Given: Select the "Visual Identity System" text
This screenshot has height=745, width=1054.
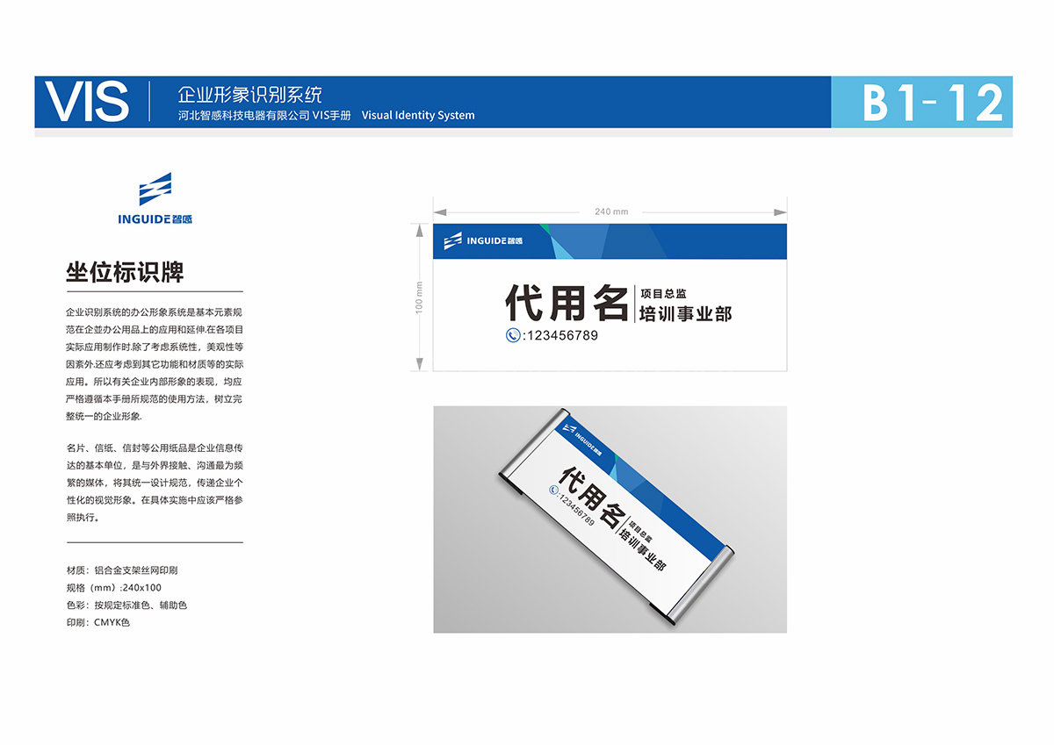Looking at the screenshot, I should pyautogui.click(x=418, y=115).
